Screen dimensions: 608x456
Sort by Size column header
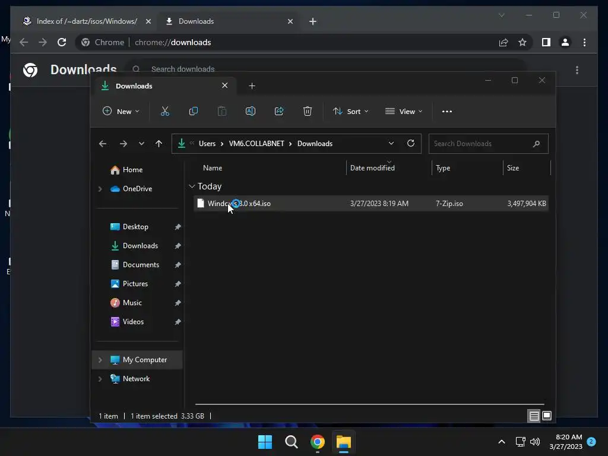pyautogui.click(x=512, y=168)
